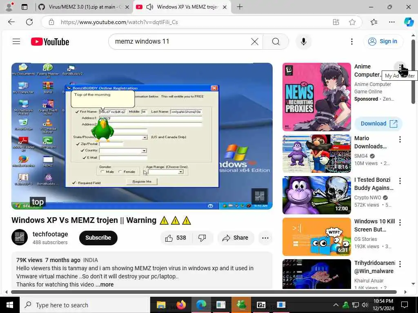
Task: Open more actions ellipsis below the video
Action: click(x=265, y=238)
